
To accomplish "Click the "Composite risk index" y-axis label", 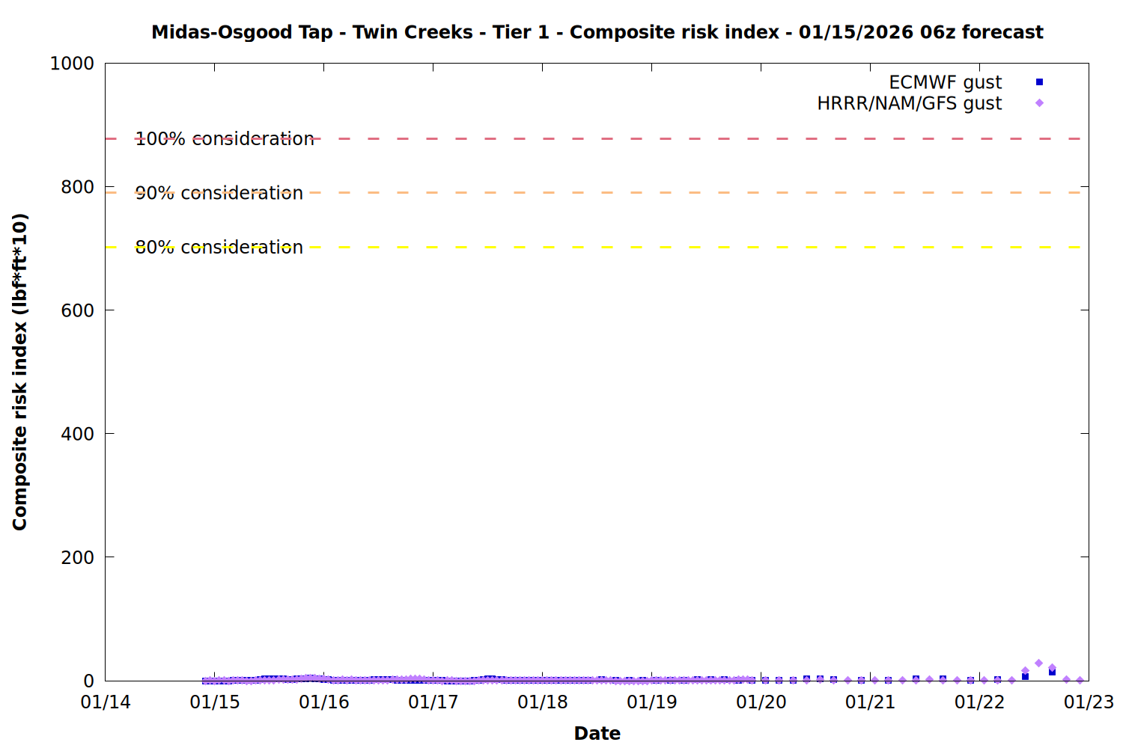I will [20, 372].
